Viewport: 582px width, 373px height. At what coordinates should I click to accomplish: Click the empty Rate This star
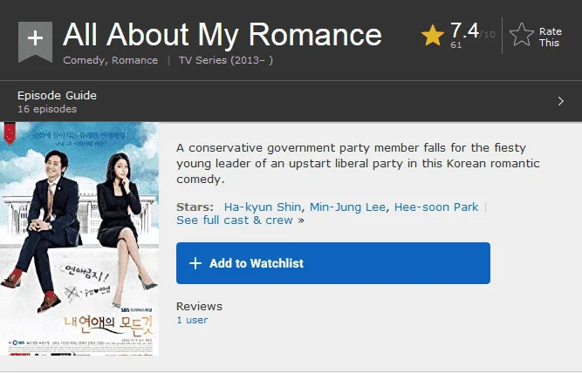coord(522,35)
